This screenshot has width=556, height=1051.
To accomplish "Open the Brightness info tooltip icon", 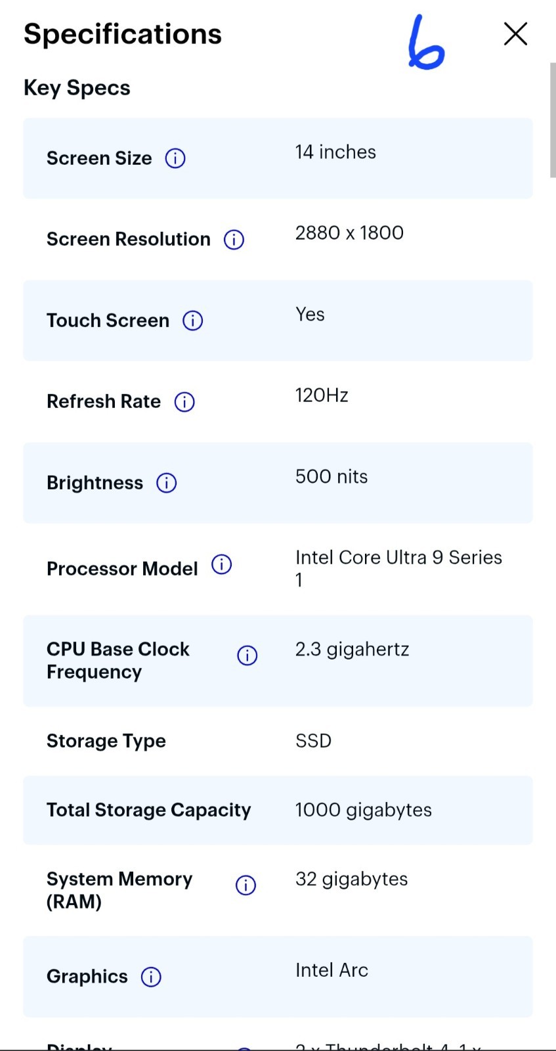I will click(167, 483).
